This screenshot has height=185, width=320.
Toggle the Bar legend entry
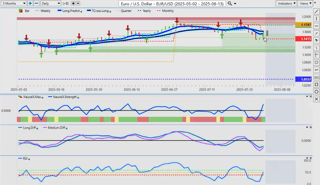25,11
